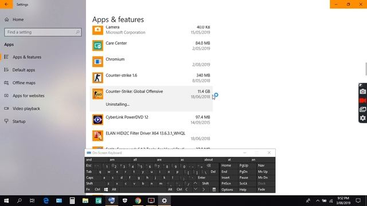The height and width of the screenshot is (206, 367).
Task: Tap the Windows logo key on keyboard
Action: [x=106, y=189]
